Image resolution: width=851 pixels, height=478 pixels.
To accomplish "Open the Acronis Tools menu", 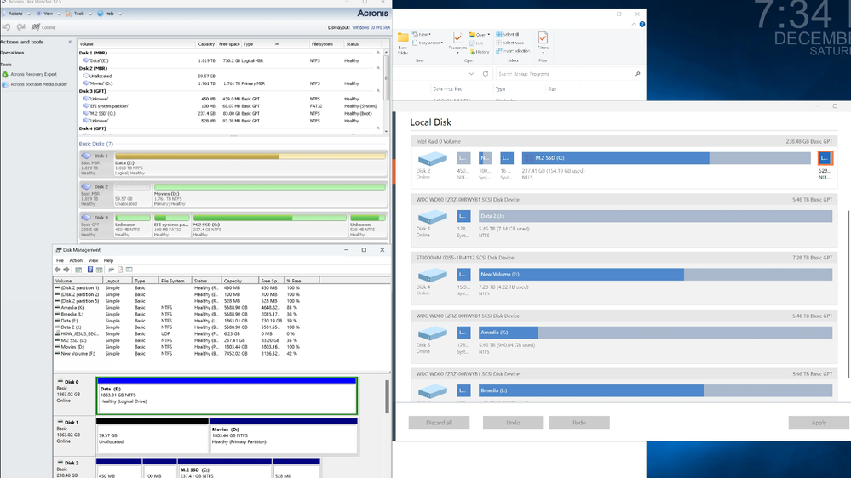I will 78,14.
